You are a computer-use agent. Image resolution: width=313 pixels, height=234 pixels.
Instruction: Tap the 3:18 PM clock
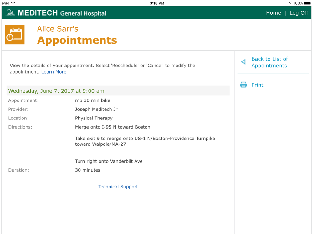click(157, 3)
